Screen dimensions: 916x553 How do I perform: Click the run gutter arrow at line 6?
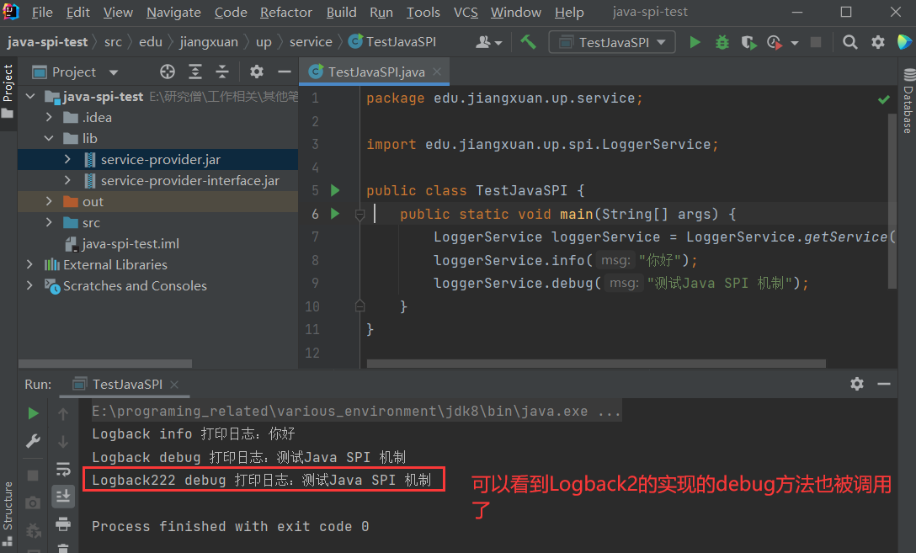(335, 214)
